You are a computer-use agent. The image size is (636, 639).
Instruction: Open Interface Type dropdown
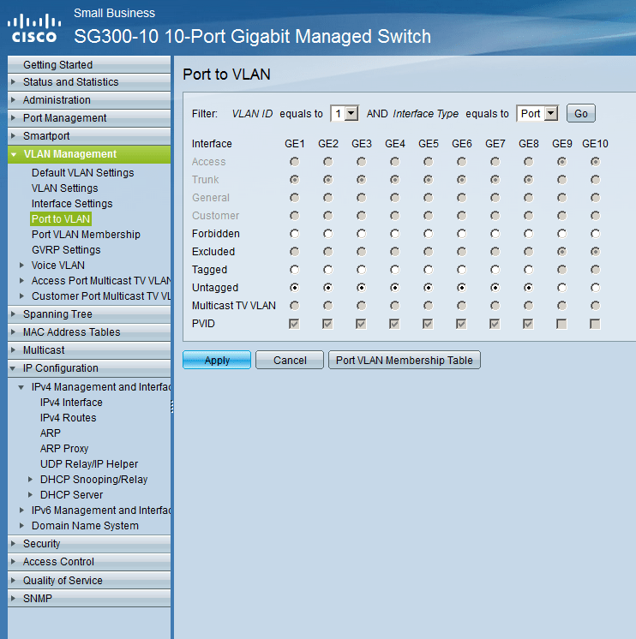[x=537, y=113]
